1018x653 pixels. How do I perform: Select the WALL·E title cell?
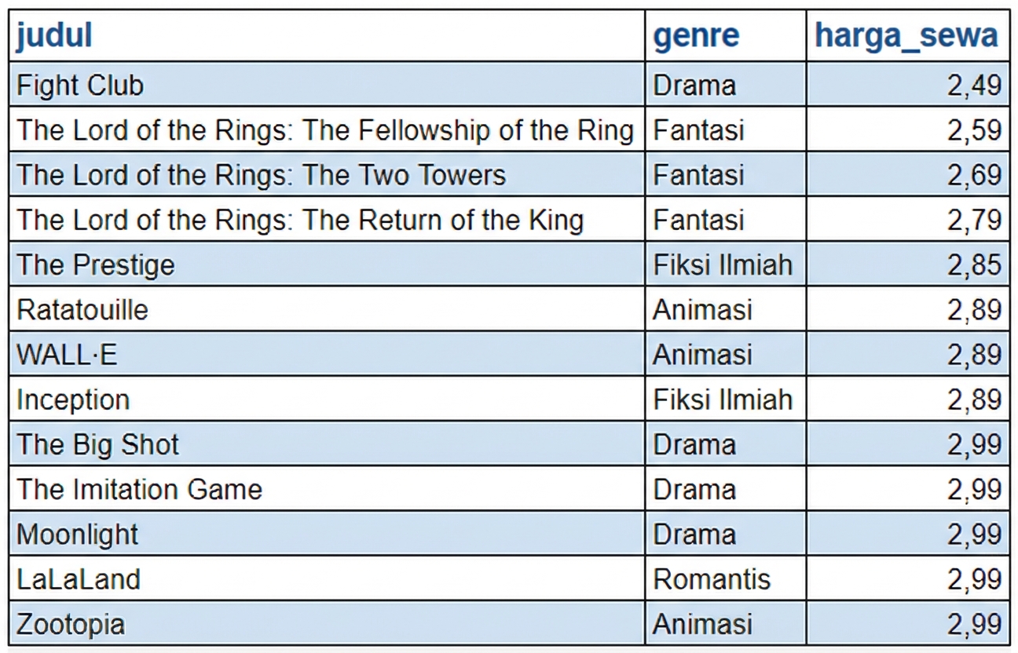[x=67, y=354]
